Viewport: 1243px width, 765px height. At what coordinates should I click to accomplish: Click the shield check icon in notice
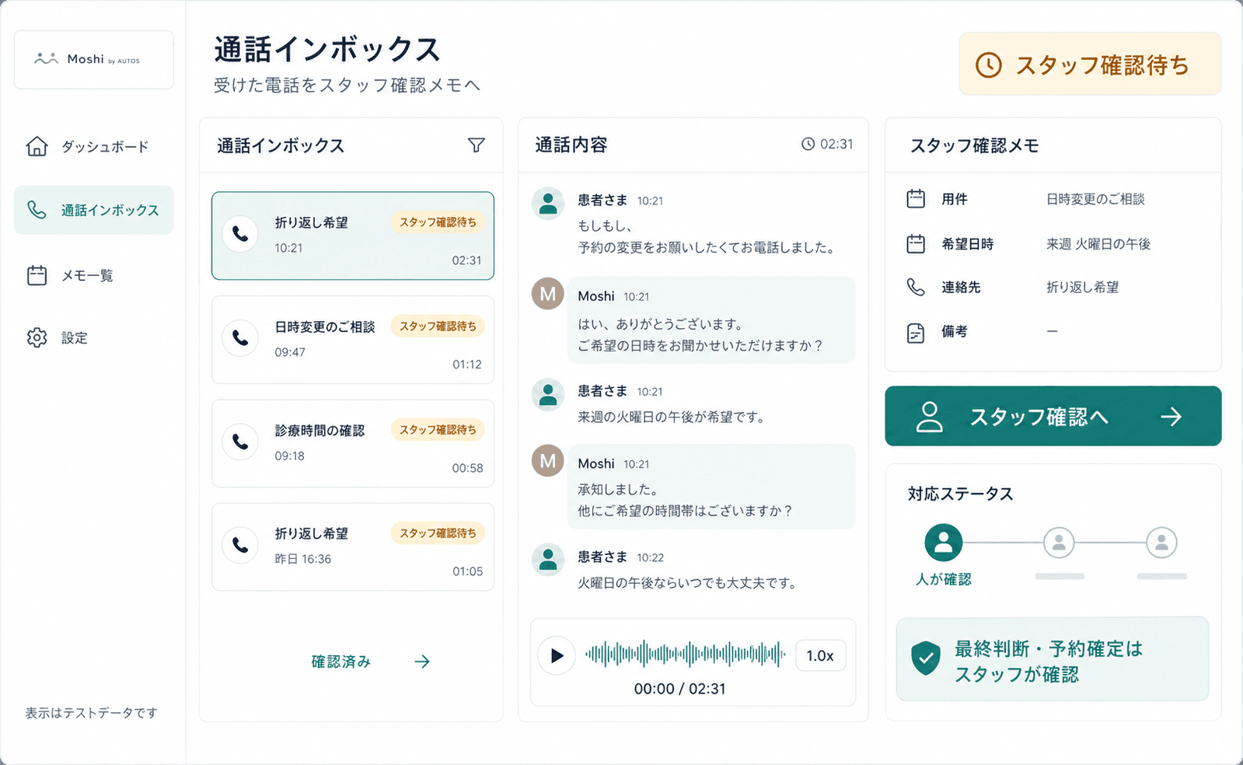926,658
